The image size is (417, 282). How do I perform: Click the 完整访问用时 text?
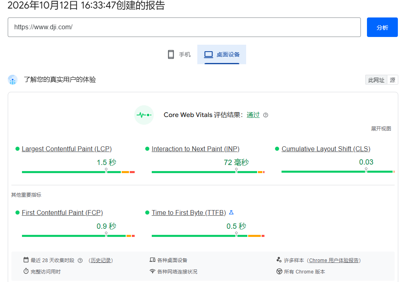(46, 272)
